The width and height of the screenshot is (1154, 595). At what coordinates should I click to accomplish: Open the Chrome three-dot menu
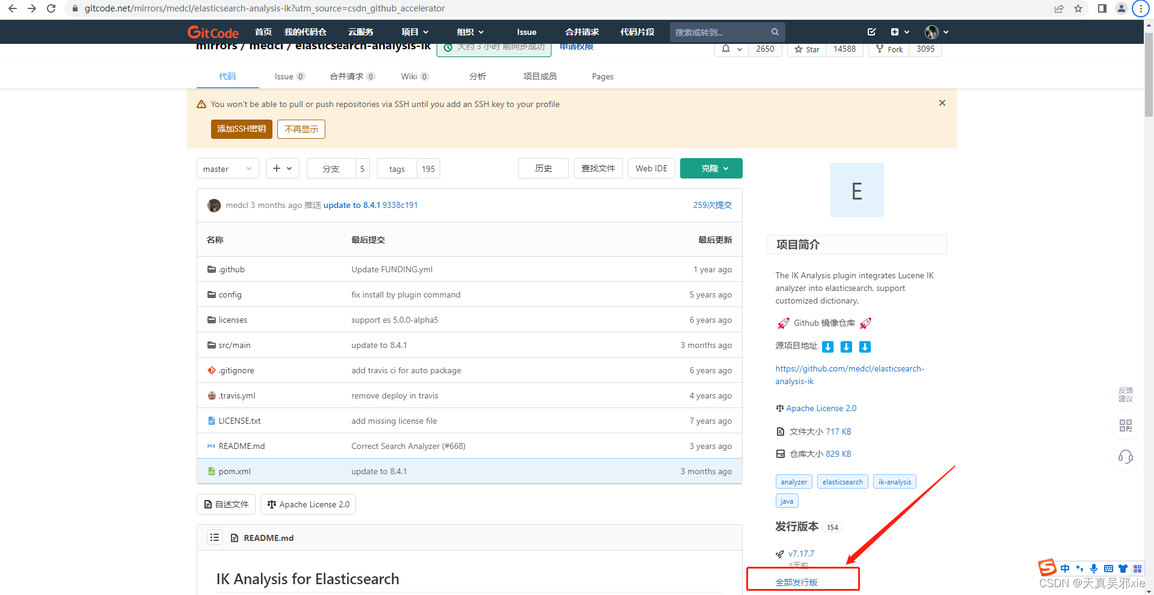point(1140,8)
